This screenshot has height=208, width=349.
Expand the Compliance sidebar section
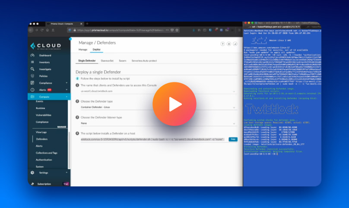(67, 83)
